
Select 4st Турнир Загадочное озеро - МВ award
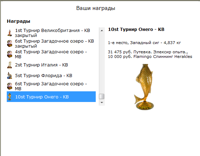coord(51,54)
